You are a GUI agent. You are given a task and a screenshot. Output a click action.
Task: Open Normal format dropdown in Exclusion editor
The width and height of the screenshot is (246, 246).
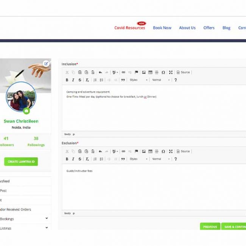pos(161,159)
